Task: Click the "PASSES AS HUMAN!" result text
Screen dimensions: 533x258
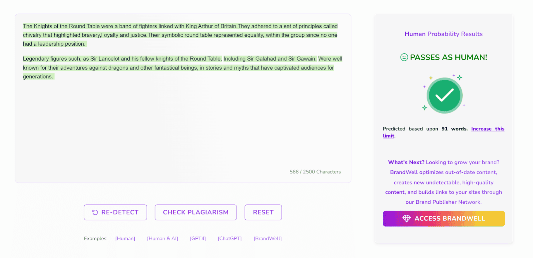Action: 448,57
